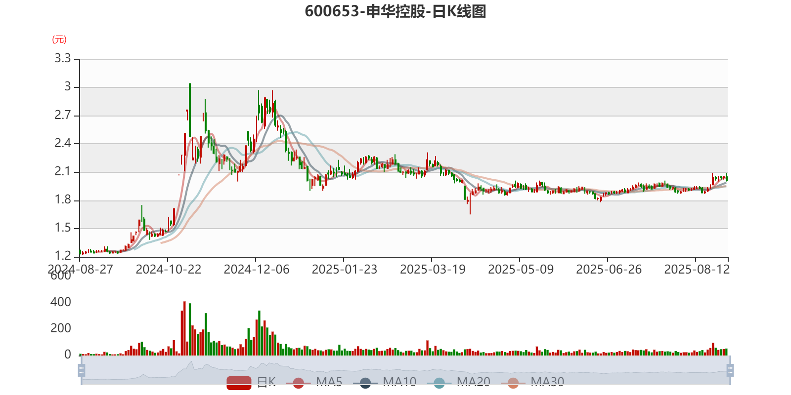Click the chart title 600653-申华控股-日K线图
The image size is (791, 395).
tap(395, 11)
